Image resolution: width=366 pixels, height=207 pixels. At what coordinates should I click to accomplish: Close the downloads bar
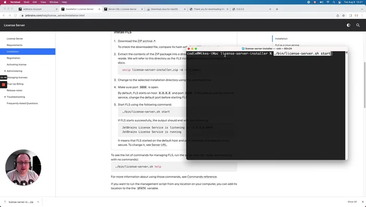(362, 202)
